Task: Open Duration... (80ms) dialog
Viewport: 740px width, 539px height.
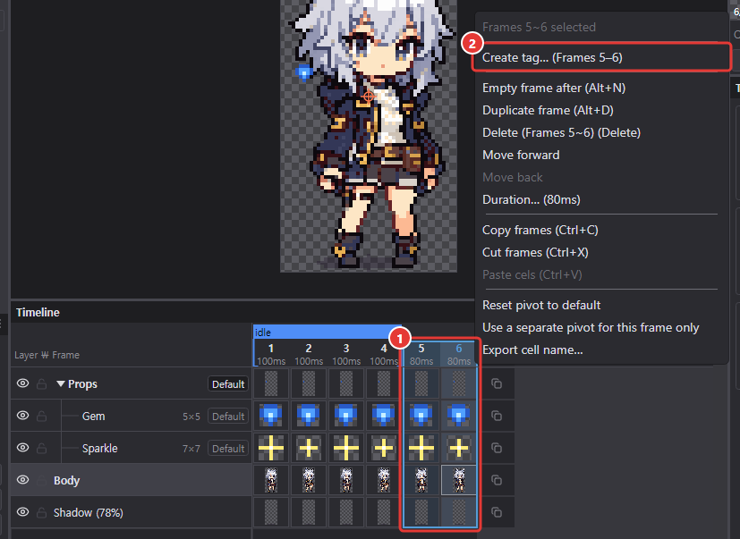Action: [531, 199]
